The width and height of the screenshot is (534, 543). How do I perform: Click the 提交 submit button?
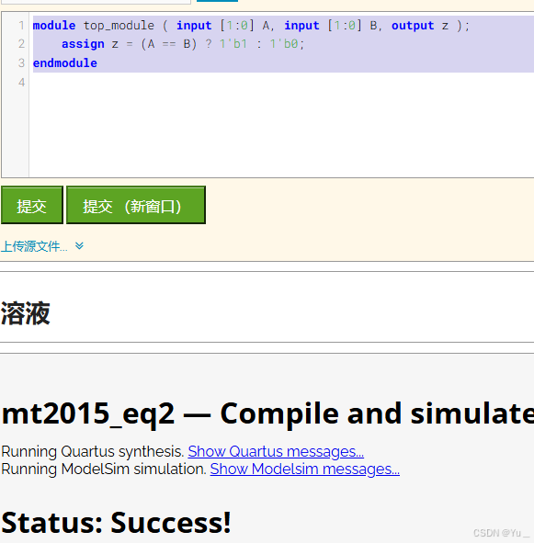click(x=32, y=205)
